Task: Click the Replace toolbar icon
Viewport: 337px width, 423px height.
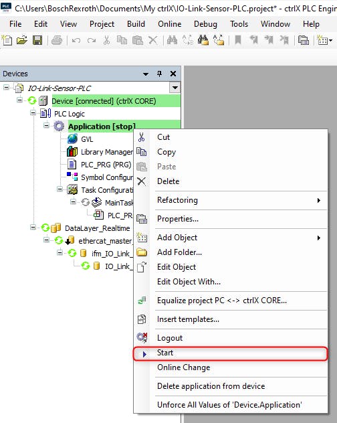Action: 188,40
